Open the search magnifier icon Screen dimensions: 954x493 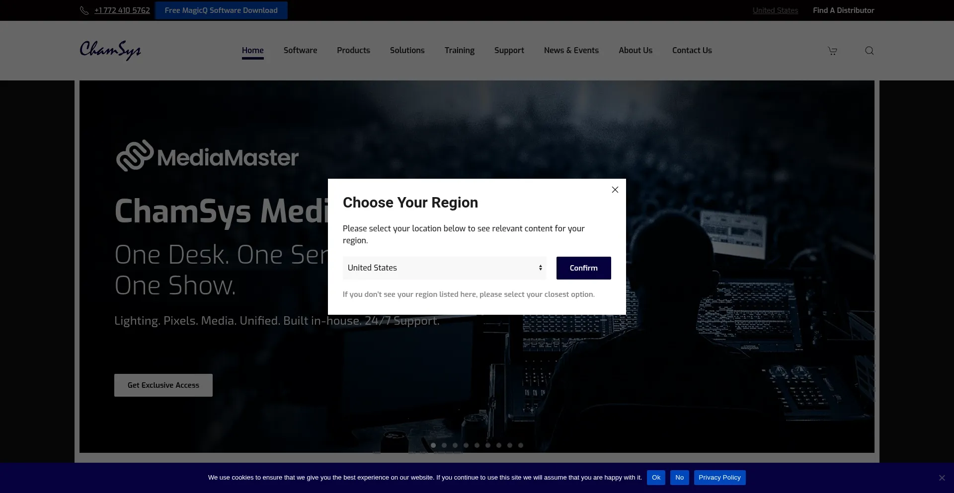tap(869, 51)
